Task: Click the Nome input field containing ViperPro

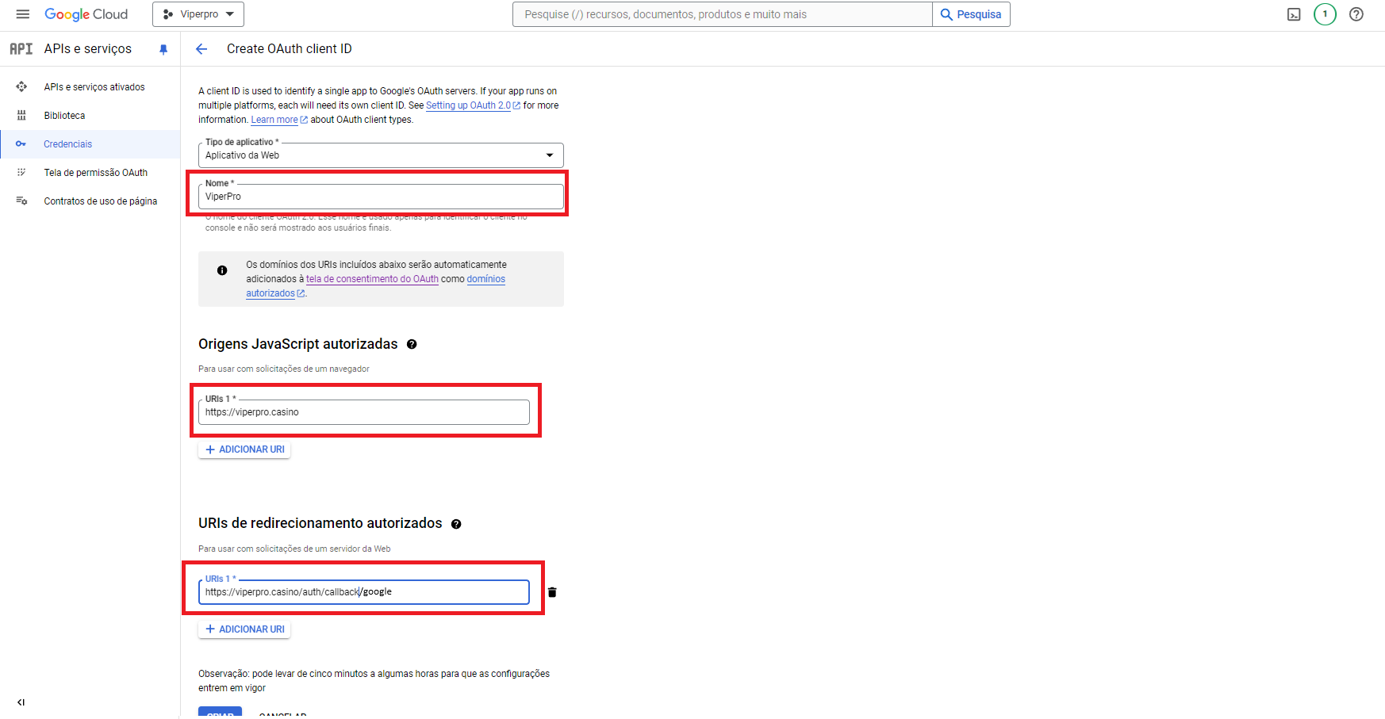Action: pos(381,197)
